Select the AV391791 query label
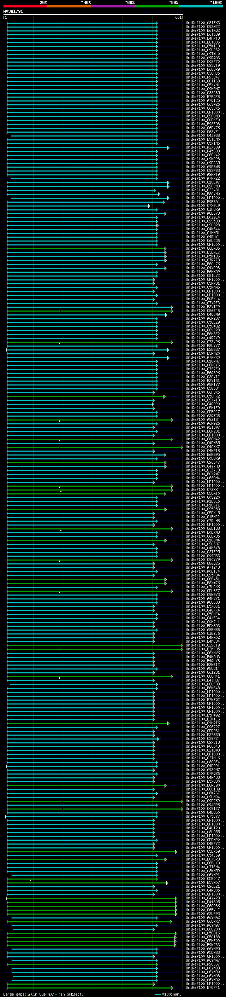Image resolution: width=226 pixels, height=997 pixels. [13, 12]
